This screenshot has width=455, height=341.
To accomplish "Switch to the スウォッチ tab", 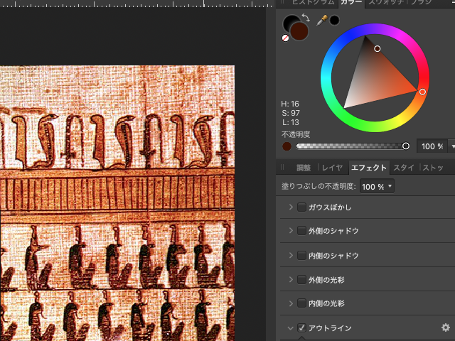I will [x=386, y=2].
